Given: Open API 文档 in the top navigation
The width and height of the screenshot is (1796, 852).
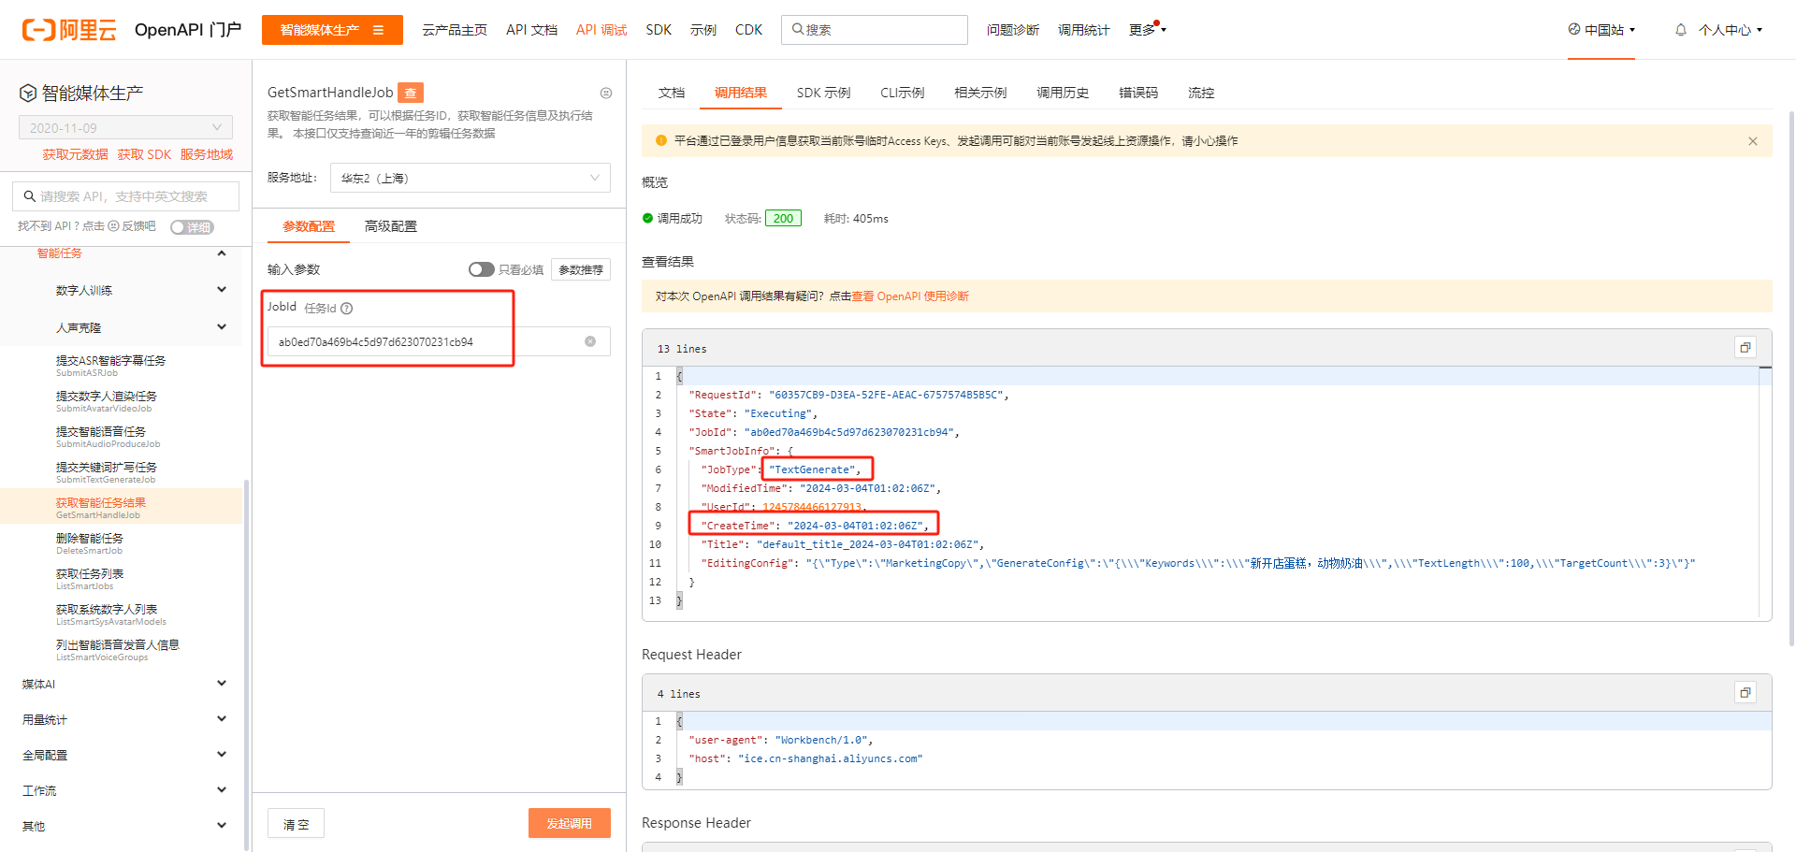Looking at the screenshot, I should [531, 30].
